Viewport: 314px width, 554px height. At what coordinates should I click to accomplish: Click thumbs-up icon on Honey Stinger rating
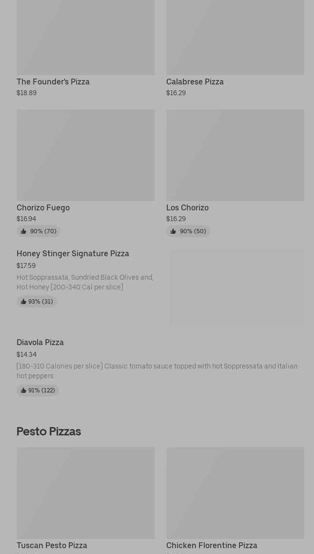pos(23,302)
